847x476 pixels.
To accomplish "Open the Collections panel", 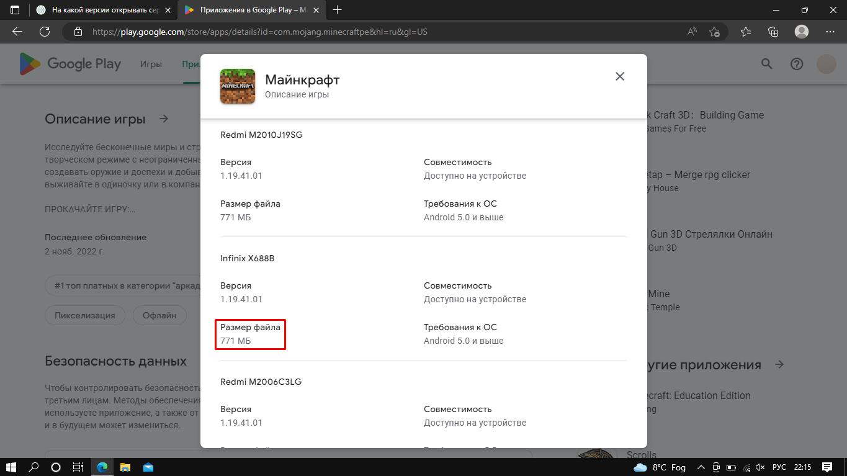I will pyautogui.click(x=773, y=32).
